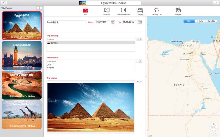The height and width of the screenshot is (137, 220).
Task: Add a participant with plus button
Action: pyautogui.click(x=141, y=61)
